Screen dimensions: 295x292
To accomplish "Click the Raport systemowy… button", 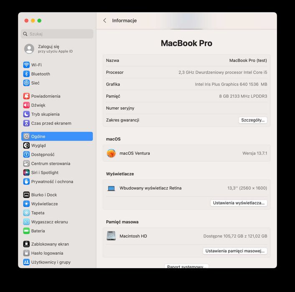I will (186, 266).
